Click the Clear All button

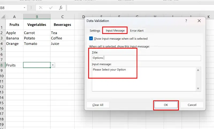tap(98, 105)
